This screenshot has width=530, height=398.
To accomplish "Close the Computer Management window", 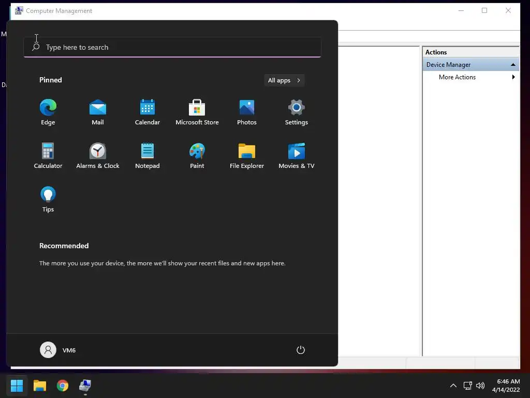I will click(x=508, y=10).
